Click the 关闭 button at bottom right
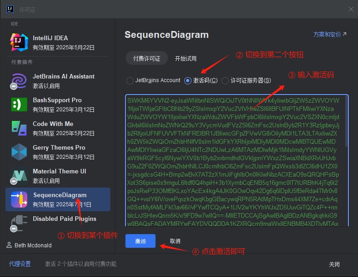358x277 pixels. point(334,264)
